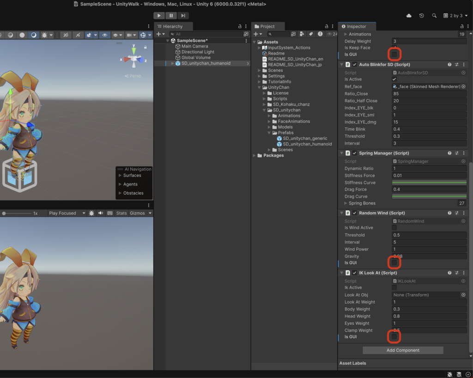
Task: Toggle scene lighting in Scene toolbar
Action: pyautogui.click(x=78, y=35)
